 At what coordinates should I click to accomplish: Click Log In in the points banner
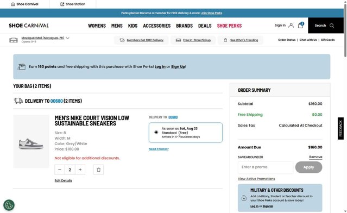pyautogui.click(x=160, y=67)
